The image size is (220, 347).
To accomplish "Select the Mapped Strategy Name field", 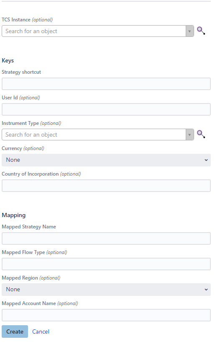I will (x=106, y=238).
